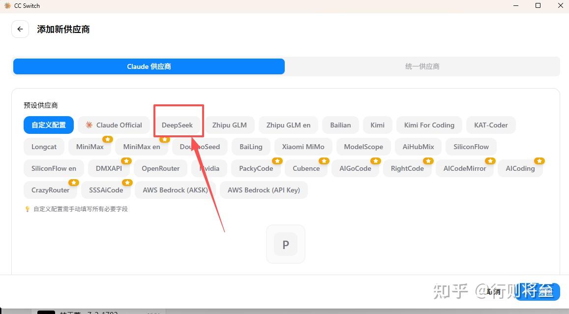
Task: Select the DeepSeek preset
Action: [x=177, y=125]
